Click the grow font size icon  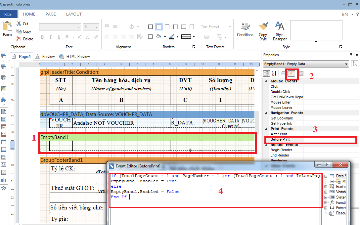[79, 37]
